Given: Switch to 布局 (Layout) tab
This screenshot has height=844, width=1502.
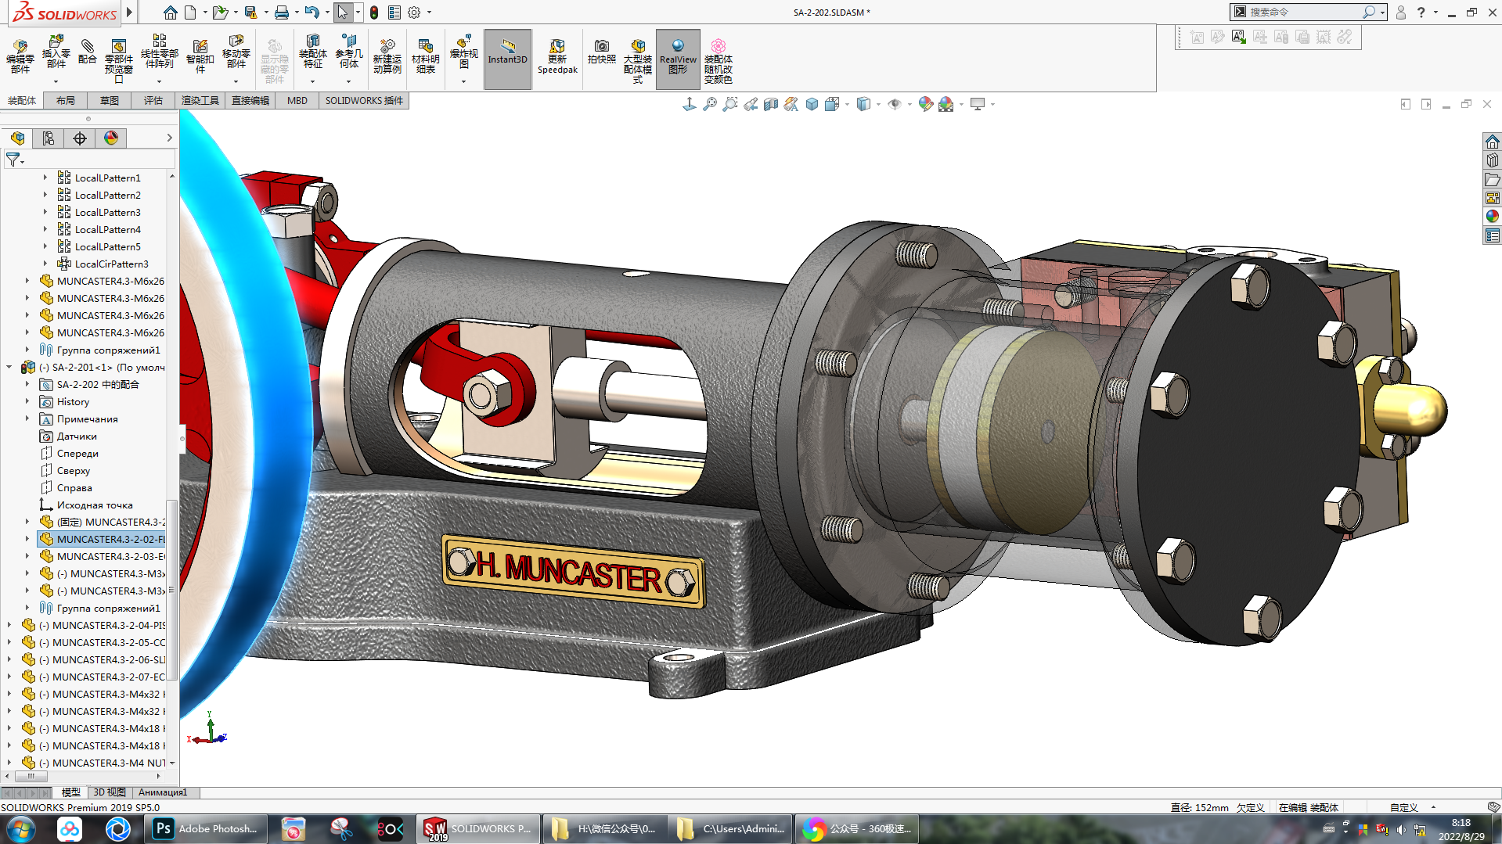Looking at the screenshot, I should pyautogui.click(x=66, y=101).
